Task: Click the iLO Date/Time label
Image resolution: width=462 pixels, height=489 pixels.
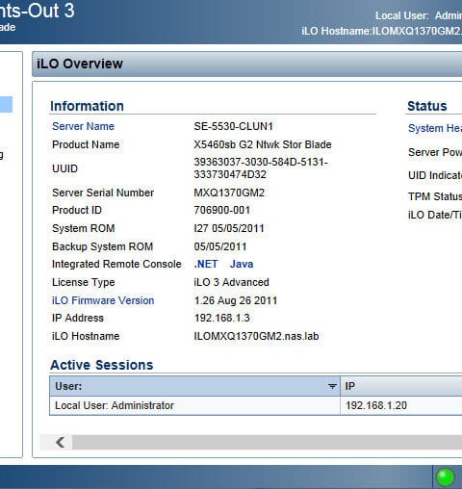Action: click(435, 215)
